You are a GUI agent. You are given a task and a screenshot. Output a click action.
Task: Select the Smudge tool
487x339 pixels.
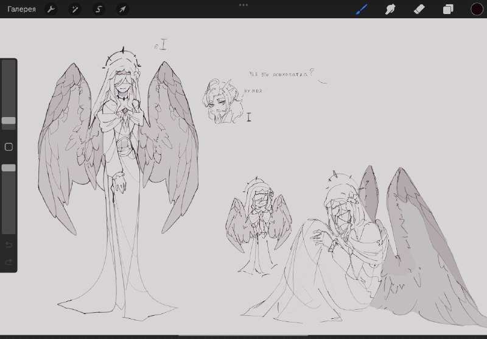point(390,9)
